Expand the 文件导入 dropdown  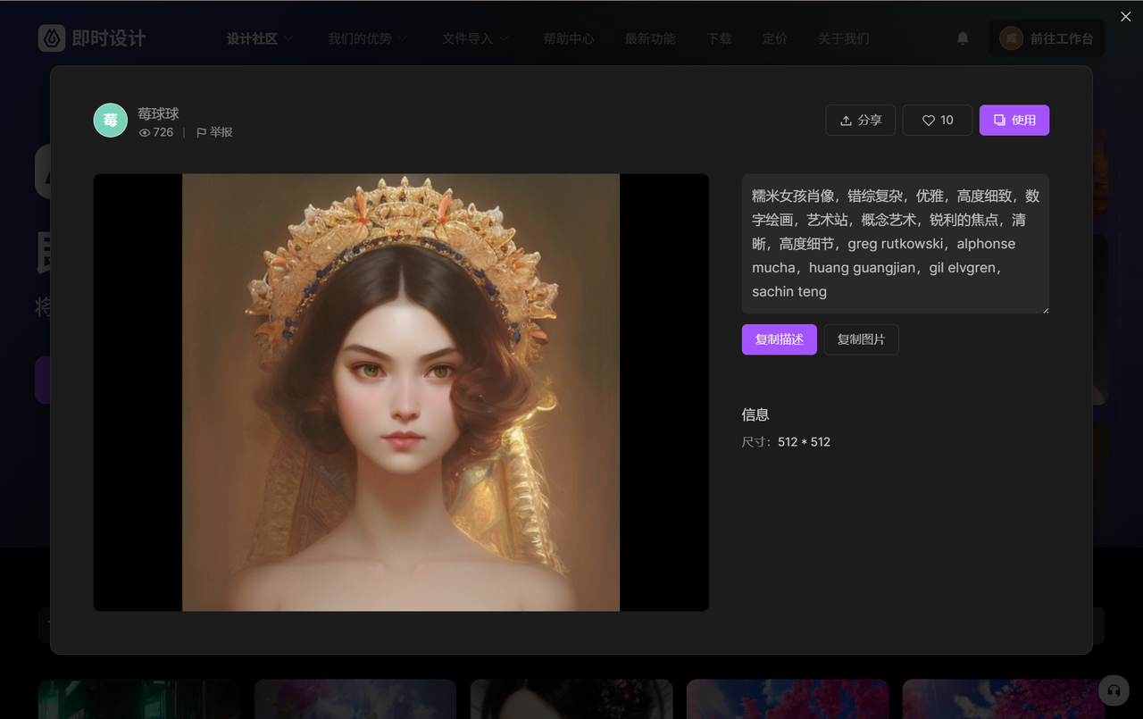(475, 38)
